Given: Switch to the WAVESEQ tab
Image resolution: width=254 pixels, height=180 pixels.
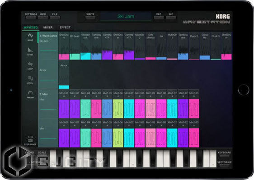Looking at the screenshot, I should (x=31, y=28).
